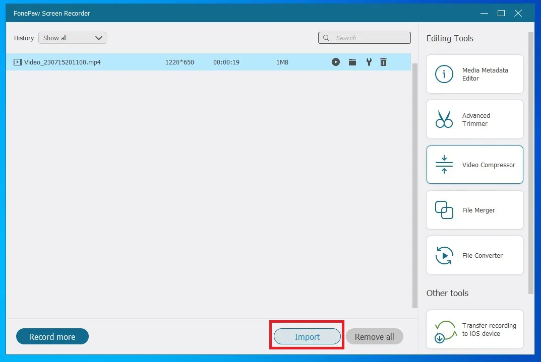Click the Record more button

[x=52, y=336]
